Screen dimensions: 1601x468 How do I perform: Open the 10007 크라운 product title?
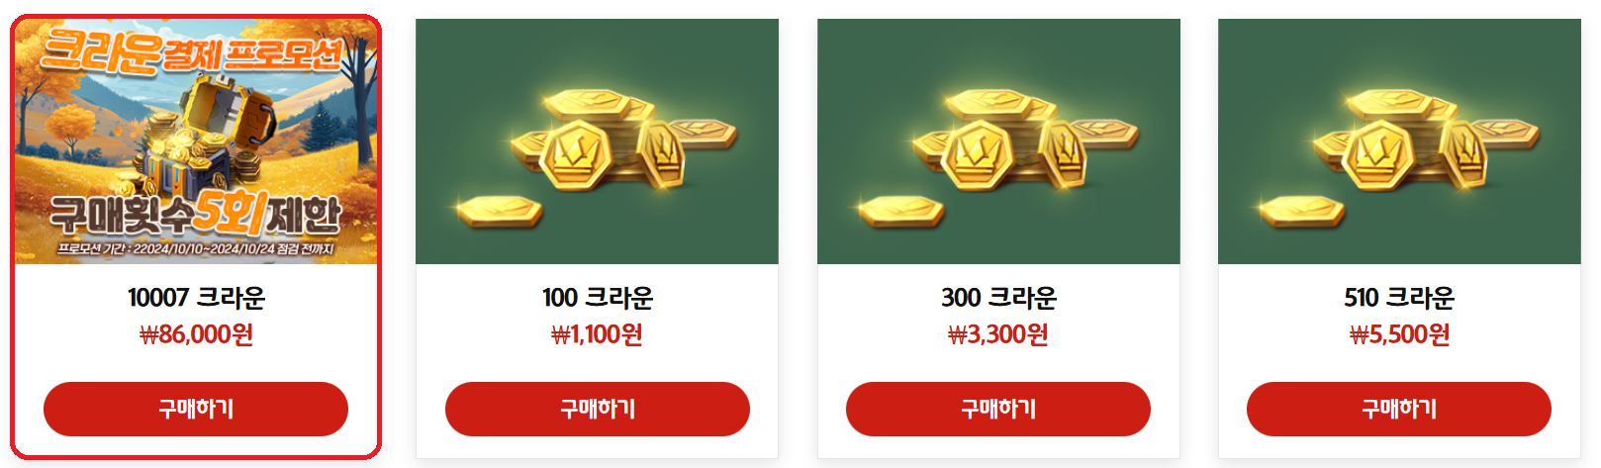point(196,297)
